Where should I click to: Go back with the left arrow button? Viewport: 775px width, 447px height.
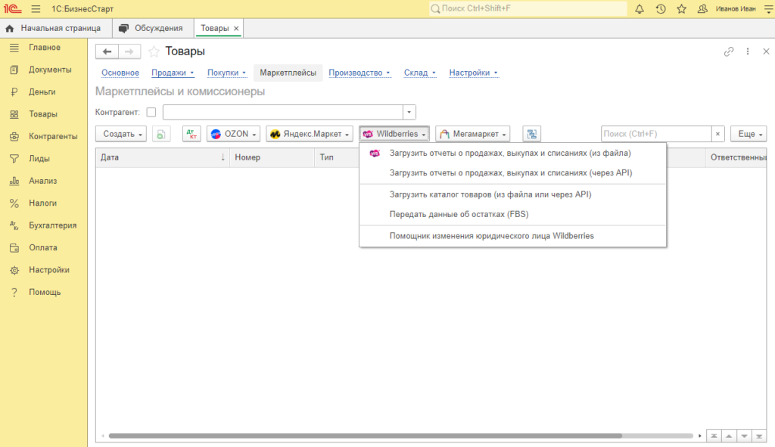coord(107,51)
